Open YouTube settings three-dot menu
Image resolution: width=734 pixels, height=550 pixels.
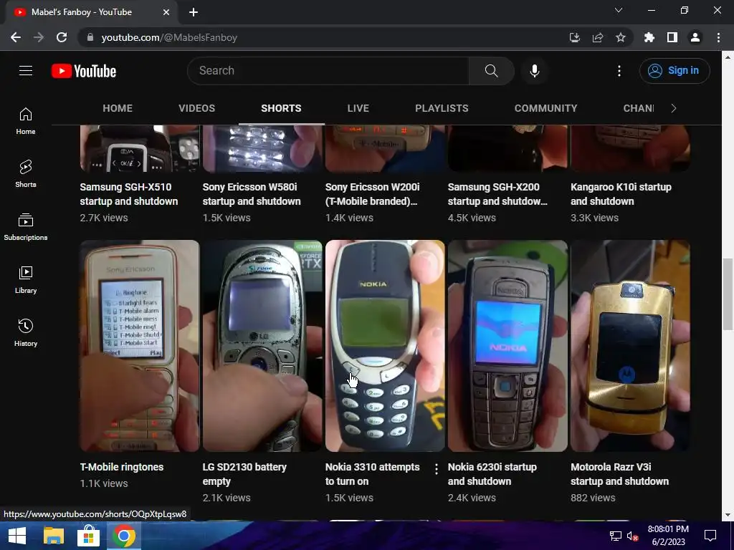(x=619, y=71)
